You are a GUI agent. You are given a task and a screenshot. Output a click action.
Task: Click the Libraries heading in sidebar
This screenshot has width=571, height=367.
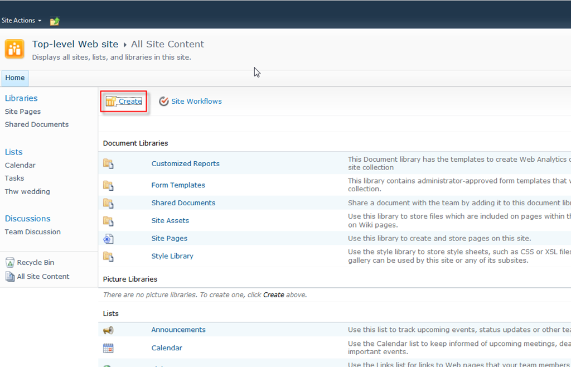coord(21,98)
